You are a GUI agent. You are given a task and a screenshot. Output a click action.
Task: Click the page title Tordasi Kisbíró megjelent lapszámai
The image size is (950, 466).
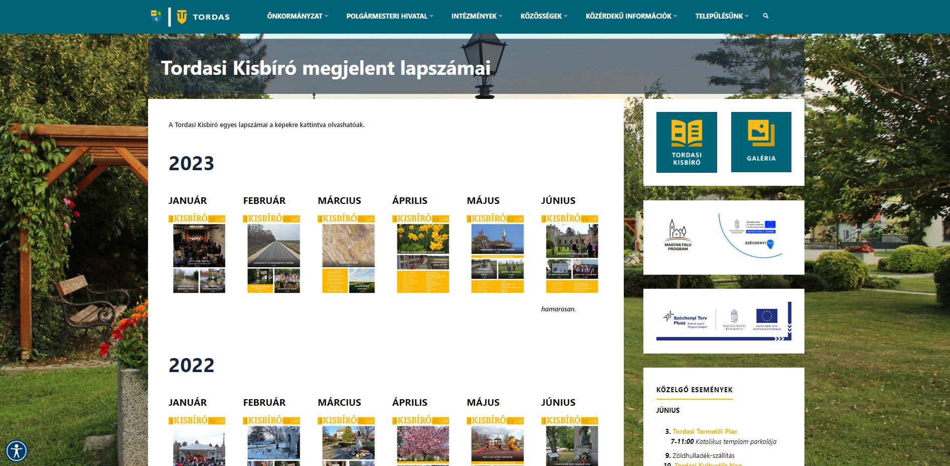[326, 68]
